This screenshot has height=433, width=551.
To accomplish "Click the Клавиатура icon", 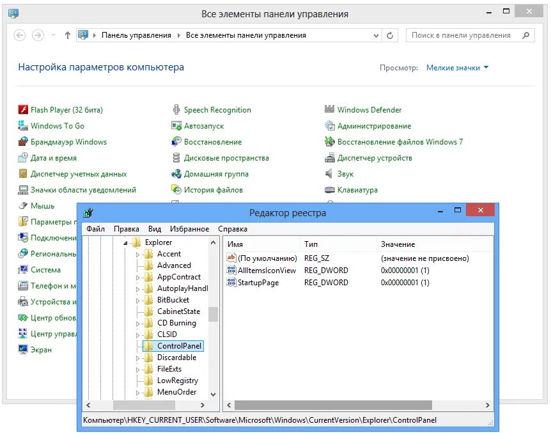I will tap(330, 190).
